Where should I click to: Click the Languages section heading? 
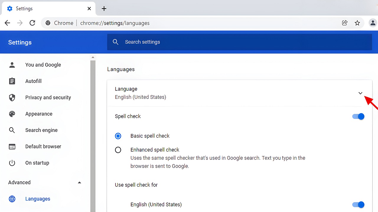pyautogui.click(x=121, y=69)
